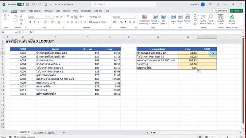Click Delete cells button
246x138 pixels.
[180, 20]
